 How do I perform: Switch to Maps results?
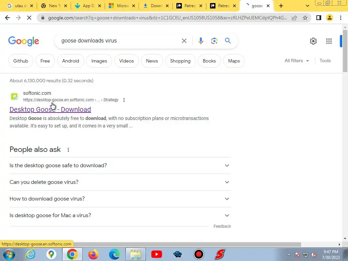[x=234, y=61]
